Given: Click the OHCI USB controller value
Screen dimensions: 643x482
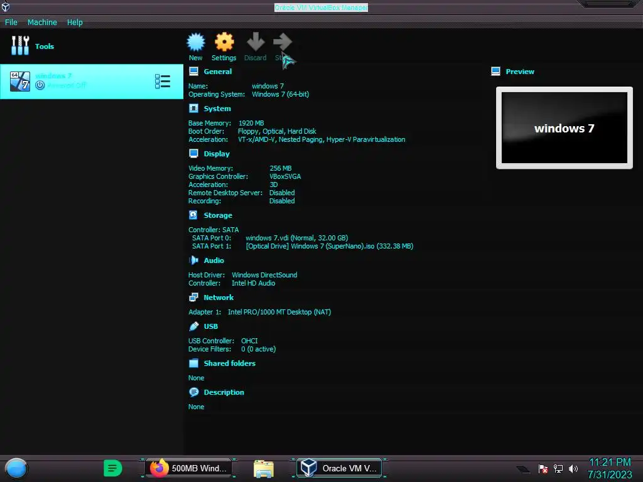Looking at the screenshot, I should [249, 341].
